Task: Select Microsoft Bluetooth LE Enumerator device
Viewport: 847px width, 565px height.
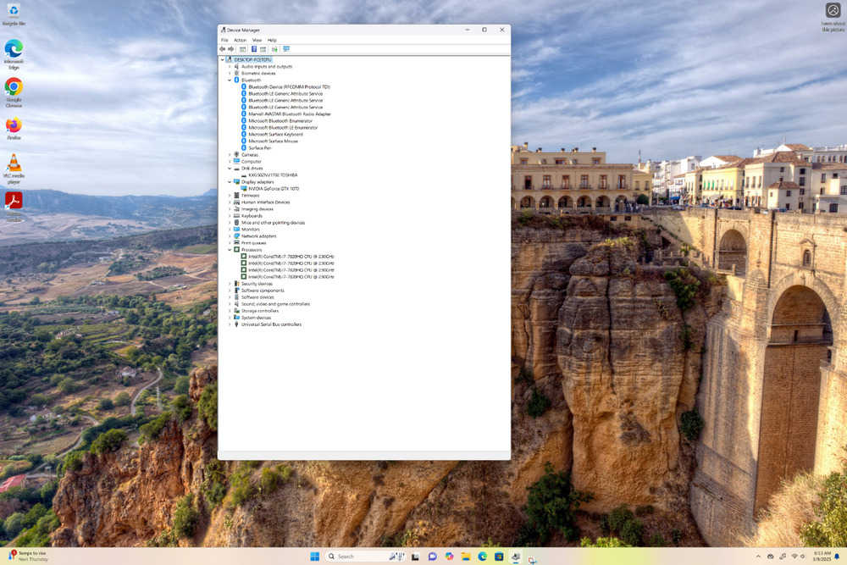Action: point(283,127)
